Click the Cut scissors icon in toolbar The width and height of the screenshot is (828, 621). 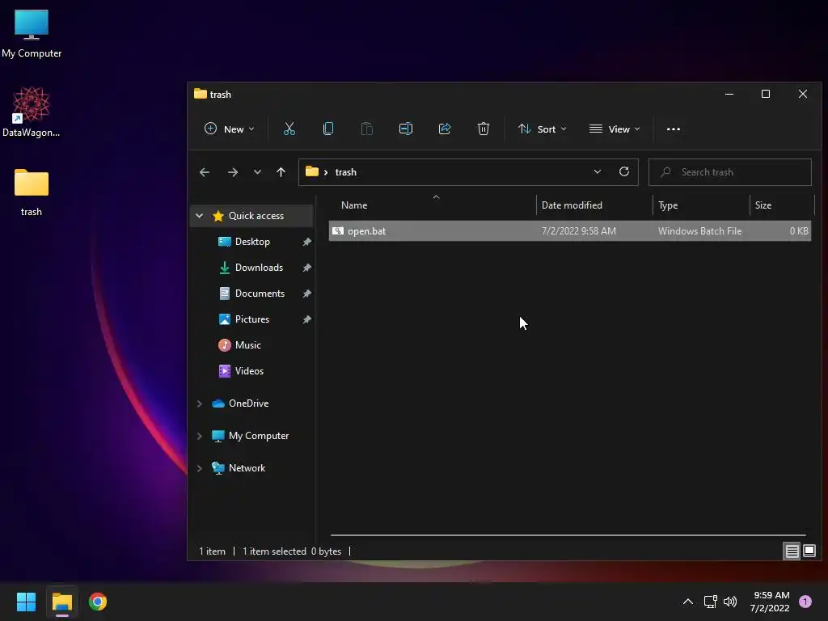(x=289, y=129)
